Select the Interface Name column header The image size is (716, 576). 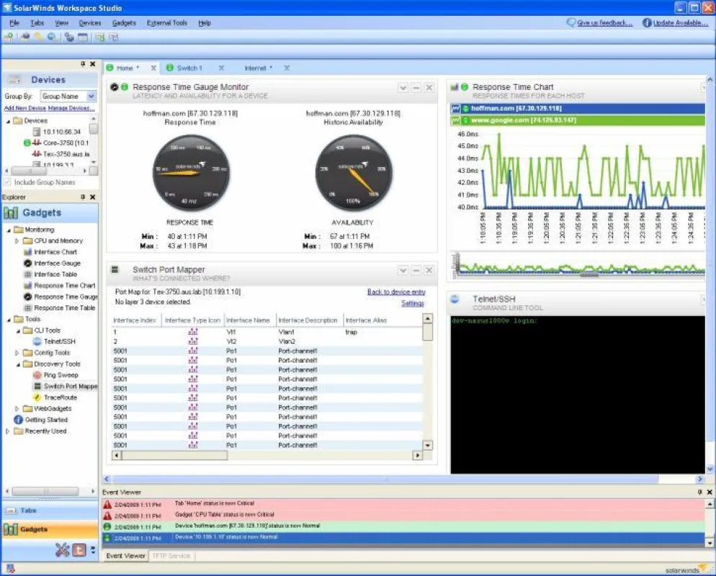pos(248,320)
